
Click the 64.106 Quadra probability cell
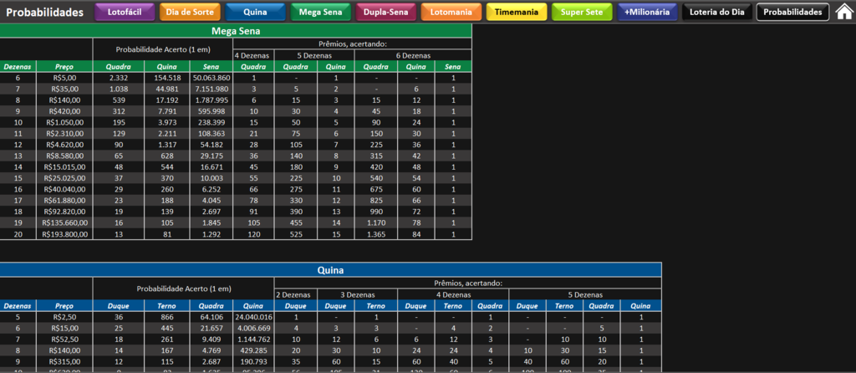[211, 317]
